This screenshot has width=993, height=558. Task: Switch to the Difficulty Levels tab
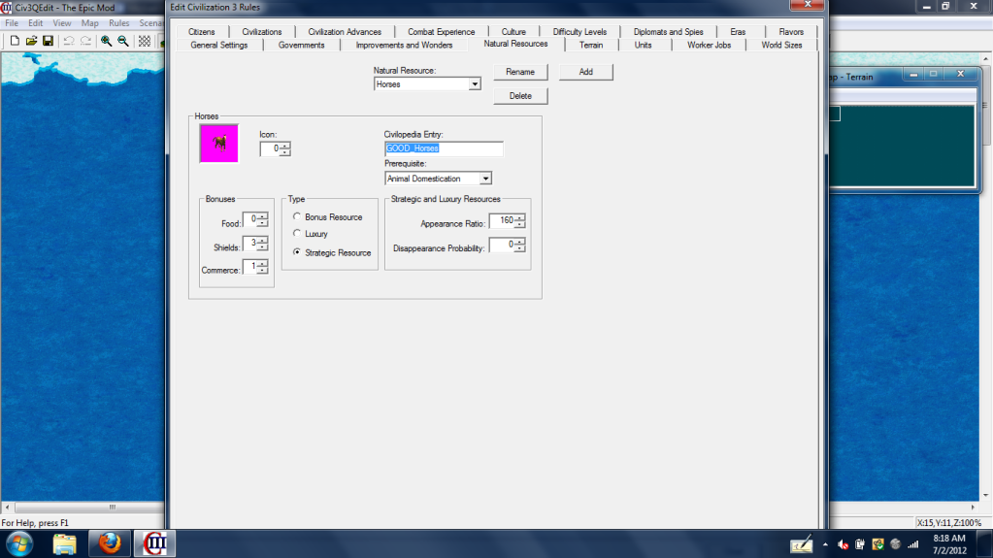pyautogui.click(x=579, y=32)
